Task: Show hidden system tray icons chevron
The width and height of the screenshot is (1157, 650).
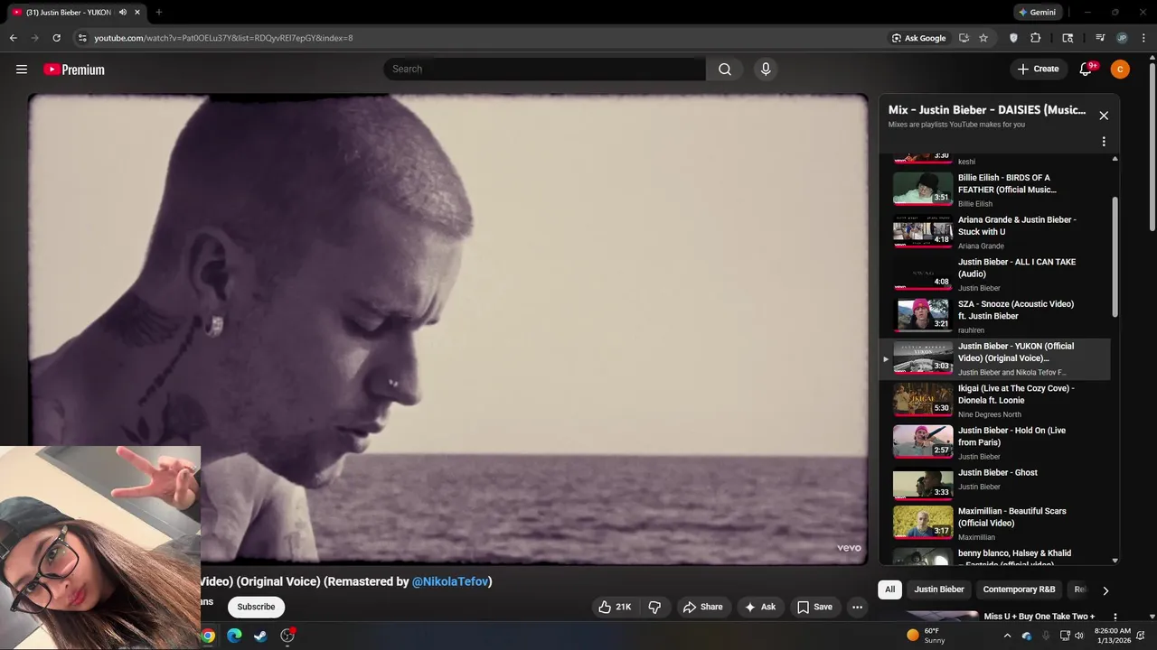Action: click(1008, 636)
